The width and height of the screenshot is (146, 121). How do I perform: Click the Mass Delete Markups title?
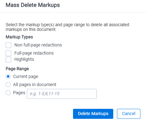[x=33, y=5]
